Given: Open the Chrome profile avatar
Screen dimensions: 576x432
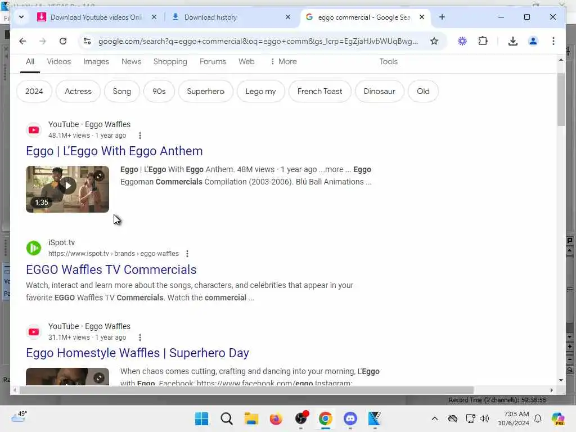Looking at the screenshot, I should [x=533, y=41].
